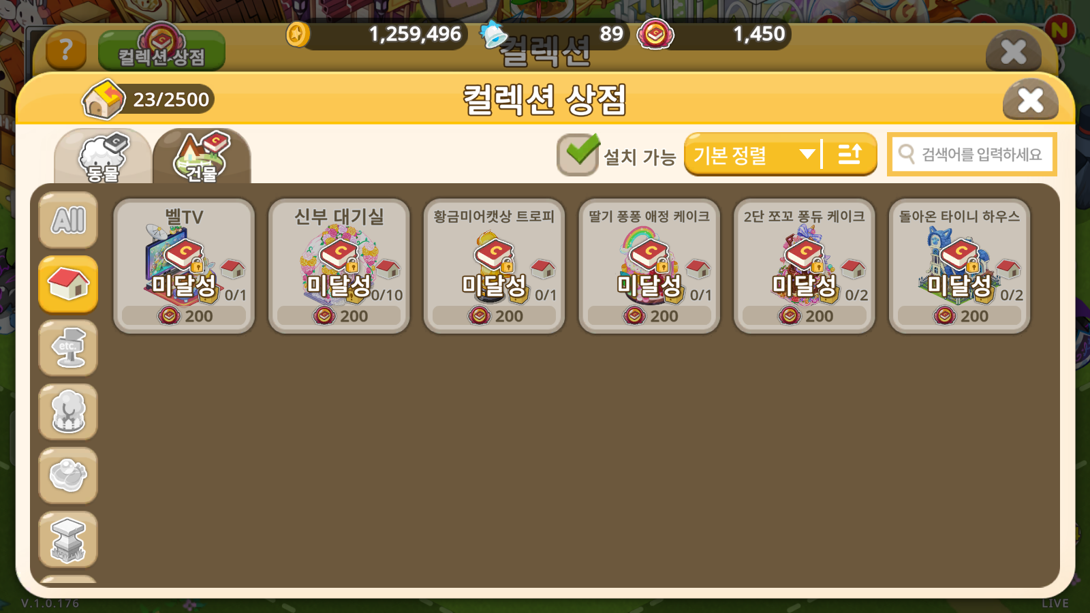Viewport: 1090px width, 613px height.
Task: Click the 컬렉션 상점 green button
Action: (161, 51)
